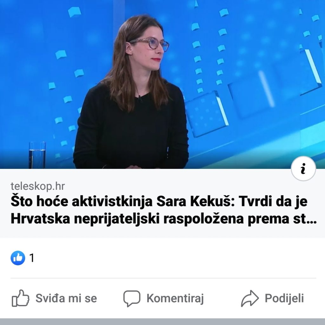325x325 pixels.
Task: Tap the water glass in the preview photo
Action: click(37, 155)
